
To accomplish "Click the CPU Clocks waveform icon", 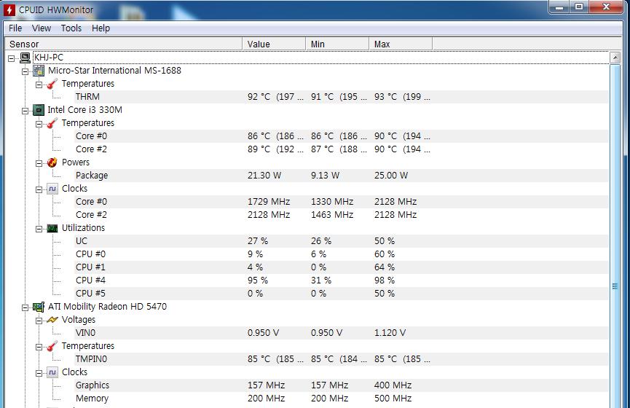I will pos(52,189).
